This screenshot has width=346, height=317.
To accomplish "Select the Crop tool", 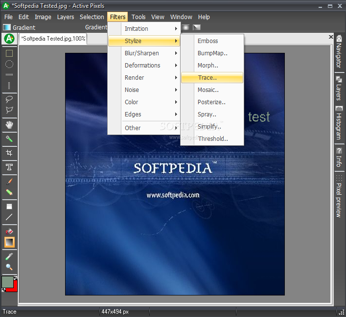I will [x=9, y=153].
